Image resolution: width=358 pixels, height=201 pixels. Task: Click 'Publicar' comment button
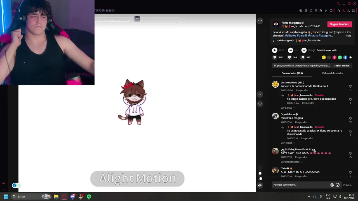(348, 185)
